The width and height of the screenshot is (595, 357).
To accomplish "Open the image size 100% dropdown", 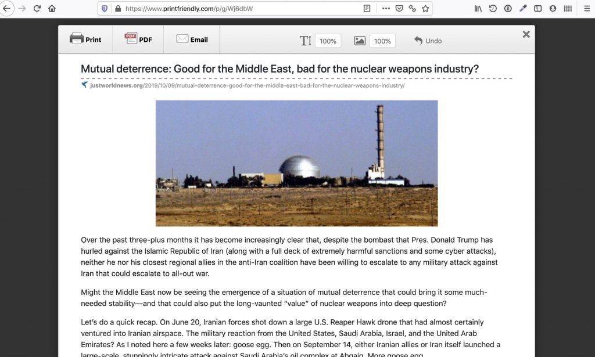I will (382, 41).
